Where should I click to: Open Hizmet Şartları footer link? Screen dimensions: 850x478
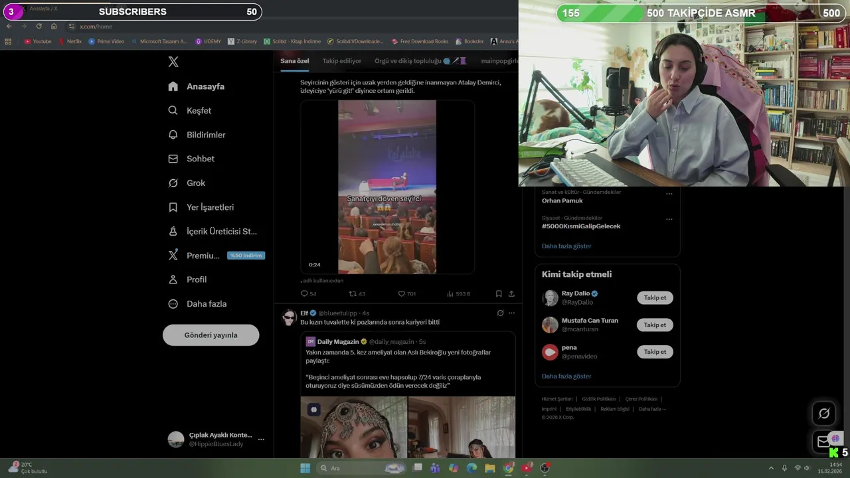[556, 399]
